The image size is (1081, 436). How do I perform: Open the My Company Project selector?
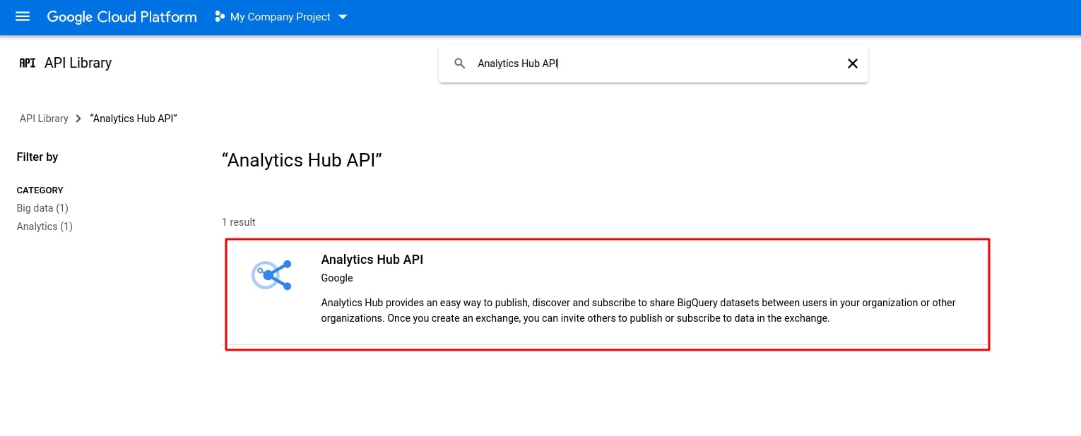pyautogui.click(x=279, y=16)
